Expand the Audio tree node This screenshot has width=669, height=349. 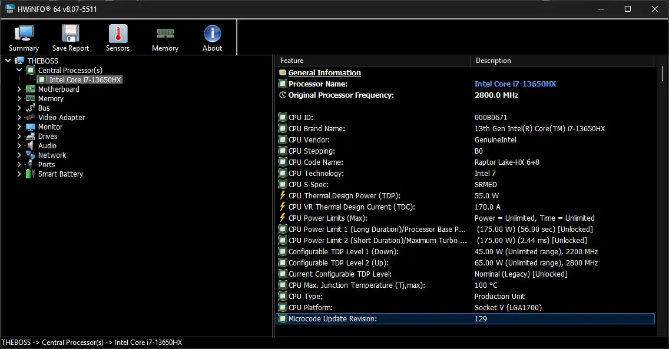19,146
